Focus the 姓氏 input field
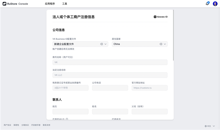The height and width of the screenshot is (130, 220). click(x=70, y=111)
